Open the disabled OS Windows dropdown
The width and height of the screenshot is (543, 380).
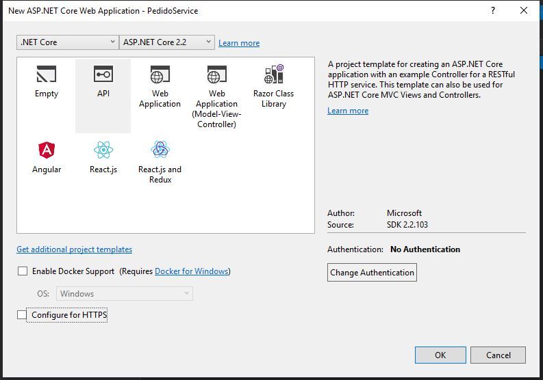(x=125, y=294)
